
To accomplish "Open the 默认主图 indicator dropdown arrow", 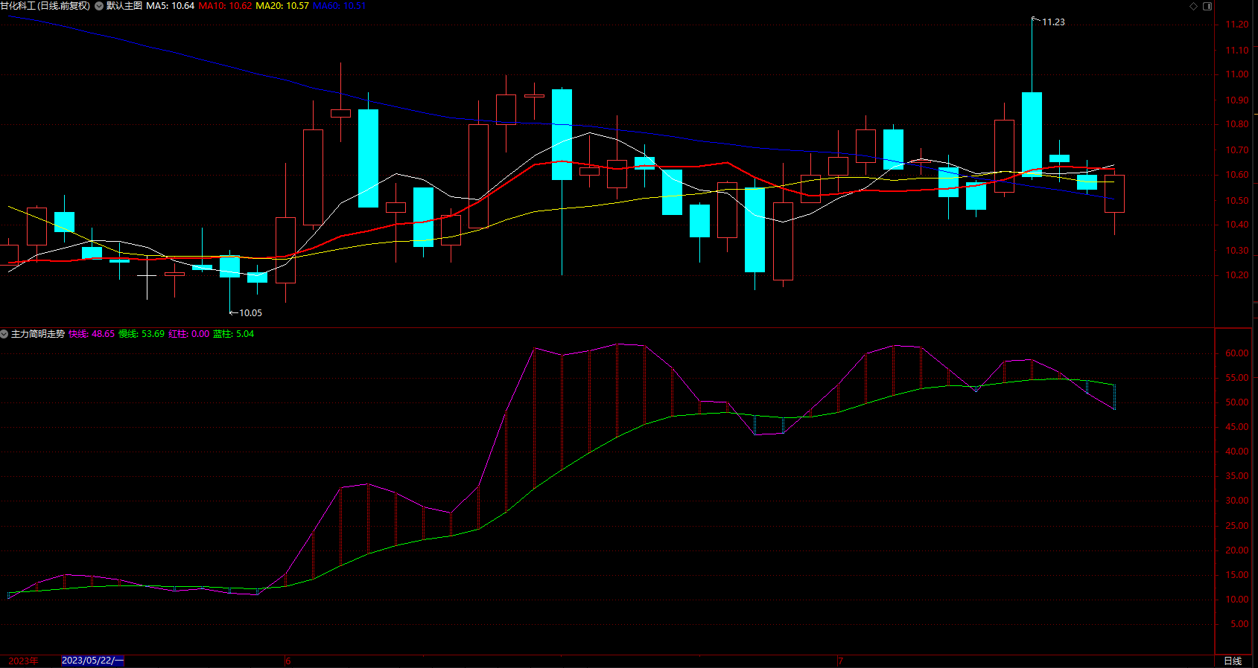I will 99,6.
